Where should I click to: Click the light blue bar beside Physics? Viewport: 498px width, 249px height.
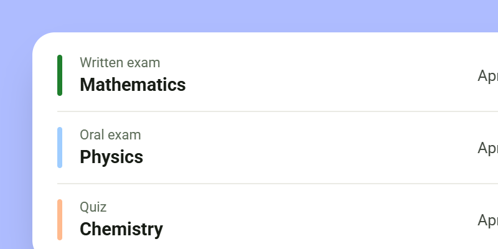(x=60, y=148)
